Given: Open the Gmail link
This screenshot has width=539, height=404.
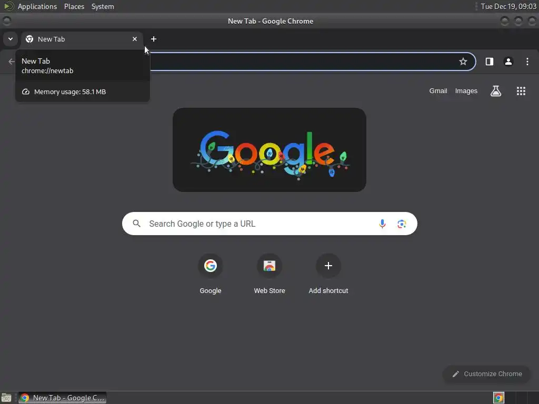Looking at the screenshot, I should [438, 91].
